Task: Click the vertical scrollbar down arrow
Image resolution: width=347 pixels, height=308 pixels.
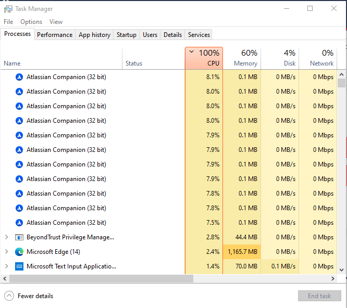Action: [341, 270]
